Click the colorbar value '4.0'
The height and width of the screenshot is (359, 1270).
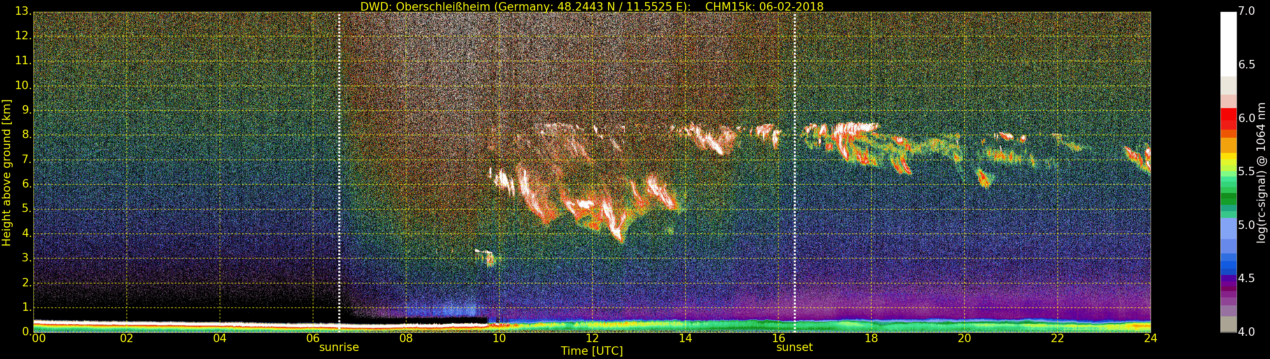(x=1246, y=332)
